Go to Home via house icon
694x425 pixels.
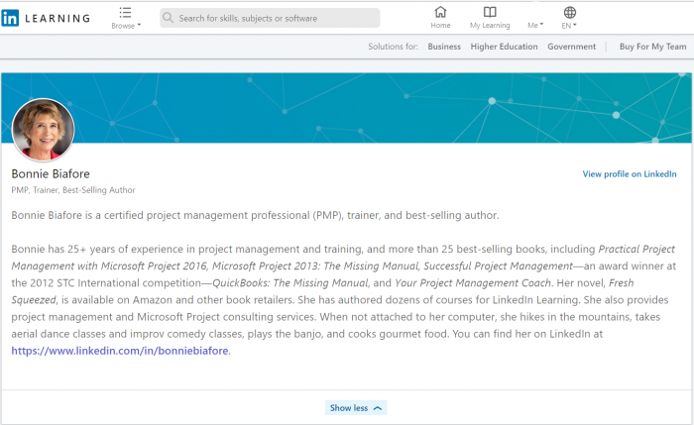(x=440, y=12)
